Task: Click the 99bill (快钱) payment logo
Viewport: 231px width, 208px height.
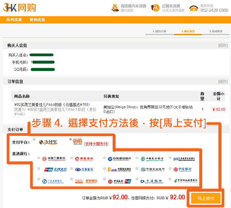Action: pyautogui.click(x=77, y=142)
